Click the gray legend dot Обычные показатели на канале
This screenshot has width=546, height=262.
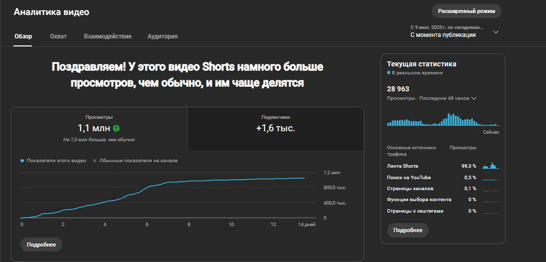coord(95,161)
